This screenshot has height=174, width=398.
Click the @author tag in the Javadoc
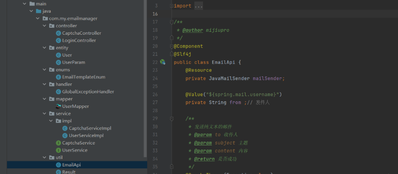(193, 30)
